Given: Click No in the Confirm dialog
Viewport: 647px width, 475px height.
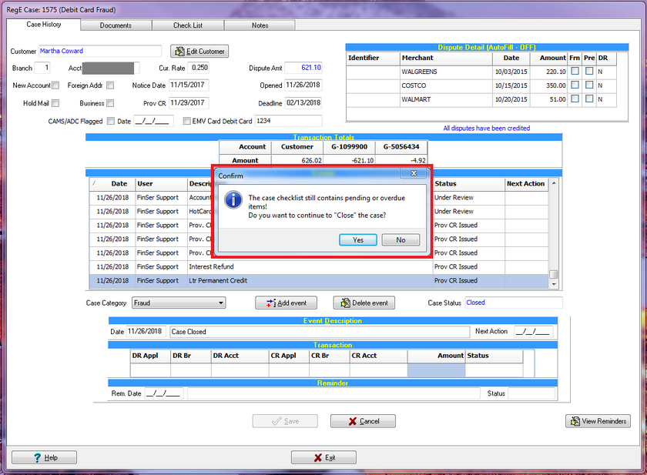Looking at the screenshot, I should [x=401, y=240].
